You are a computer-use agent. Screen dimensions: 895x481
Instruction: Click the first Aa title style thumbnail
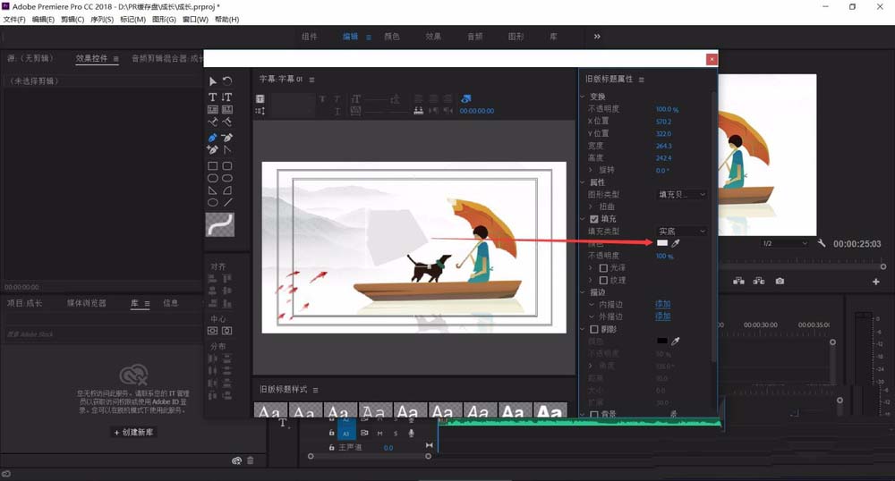coord(270,410)
